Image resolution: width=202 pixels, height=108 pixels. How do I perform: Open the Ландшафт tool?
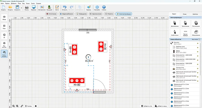(49, 8)
